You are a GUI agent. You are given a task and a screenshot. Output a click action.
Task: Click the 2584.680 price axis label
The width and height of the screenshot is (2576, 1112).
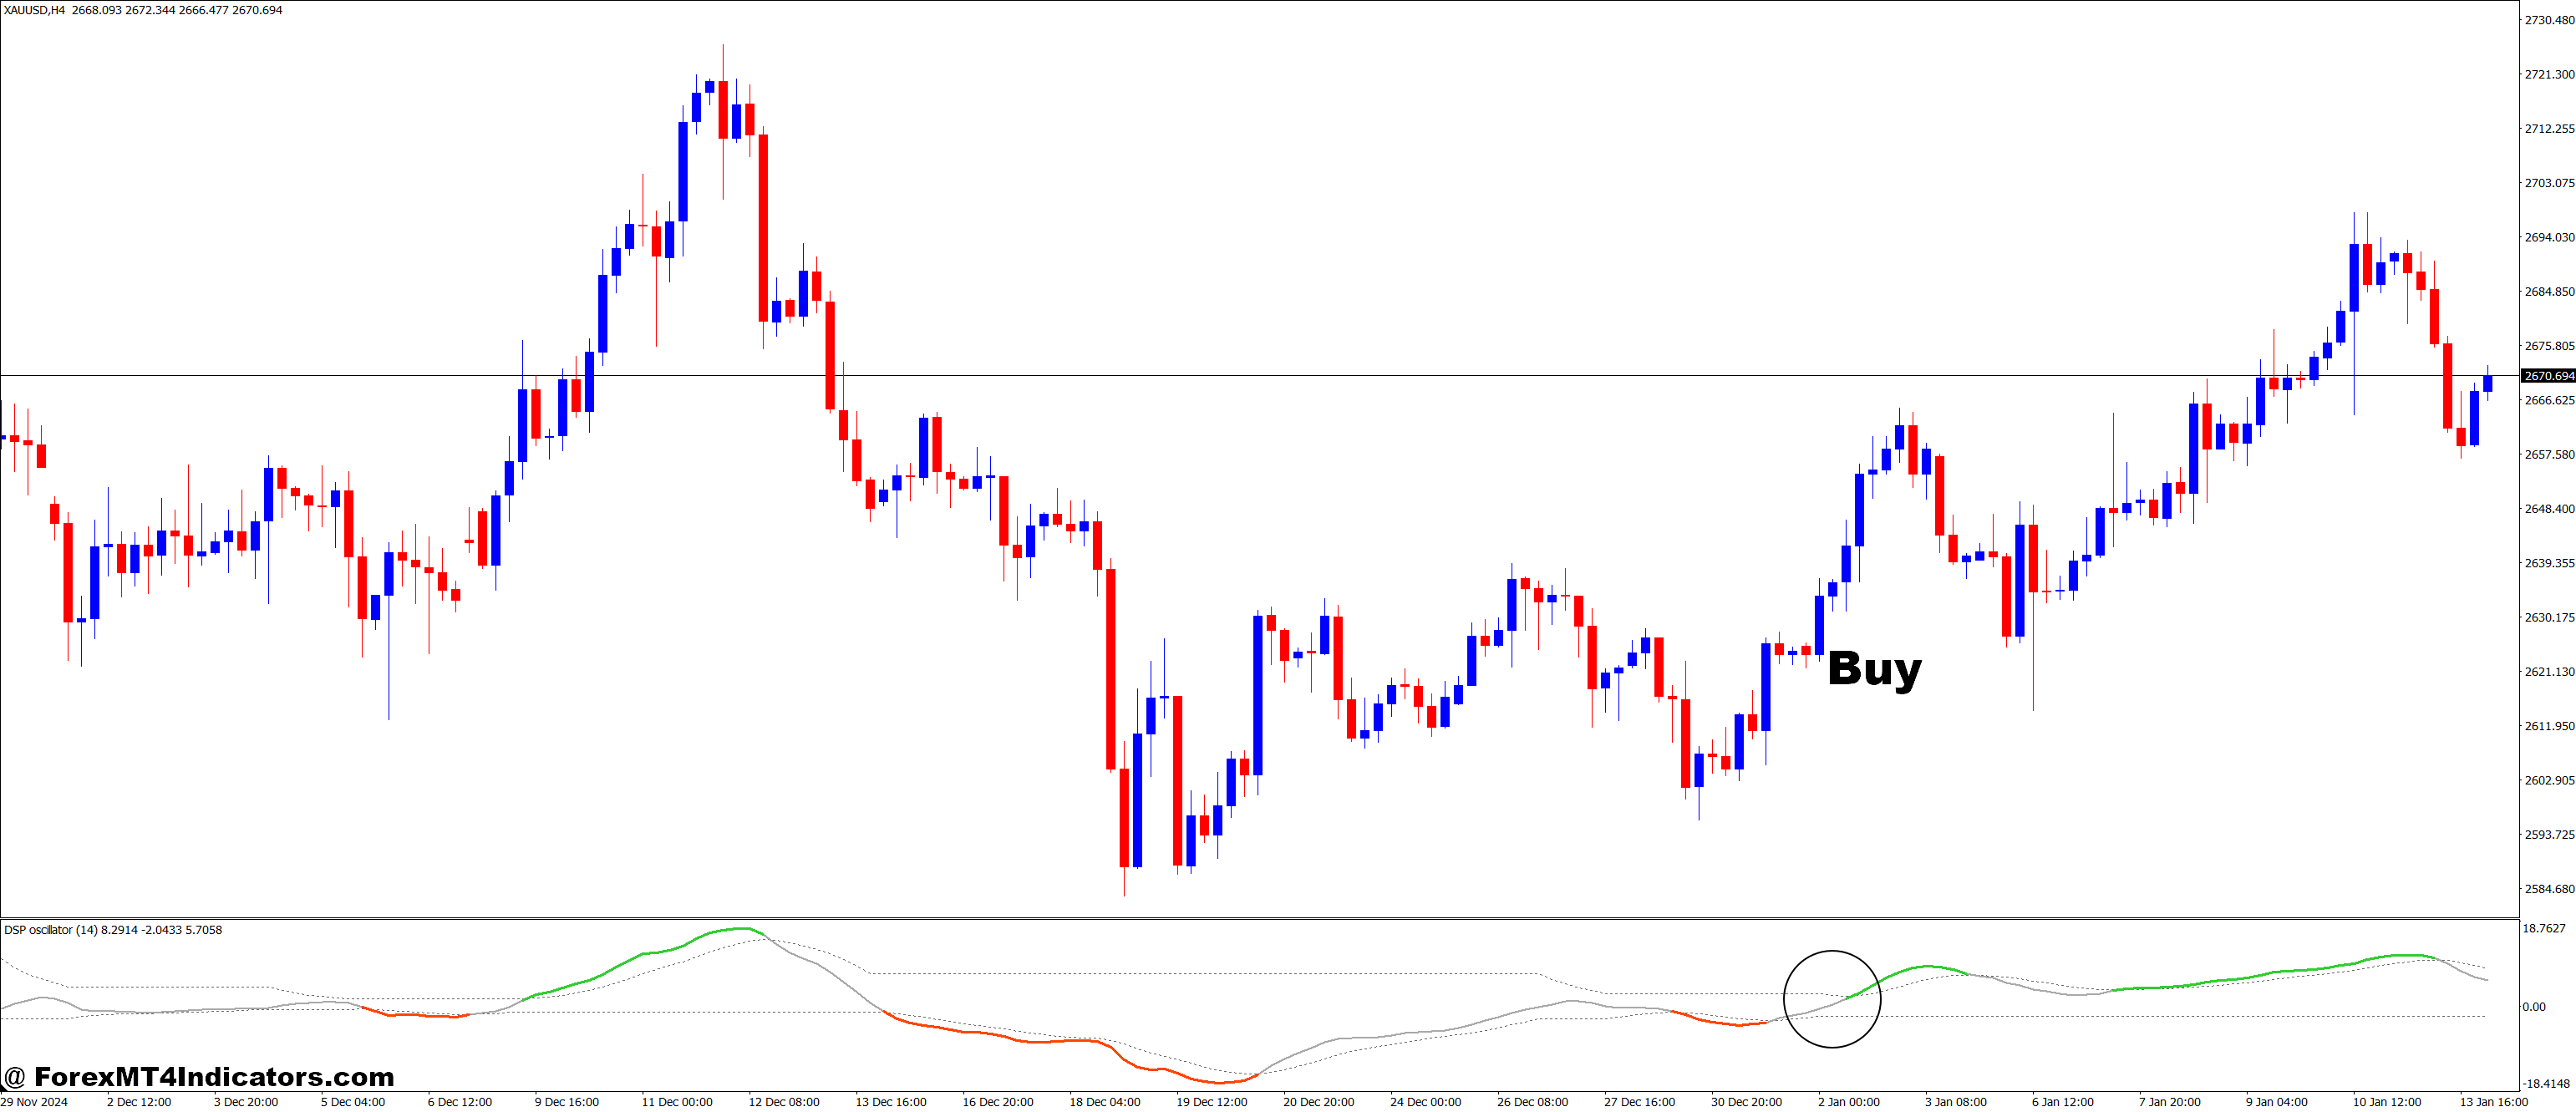[x=2549, y=889]
